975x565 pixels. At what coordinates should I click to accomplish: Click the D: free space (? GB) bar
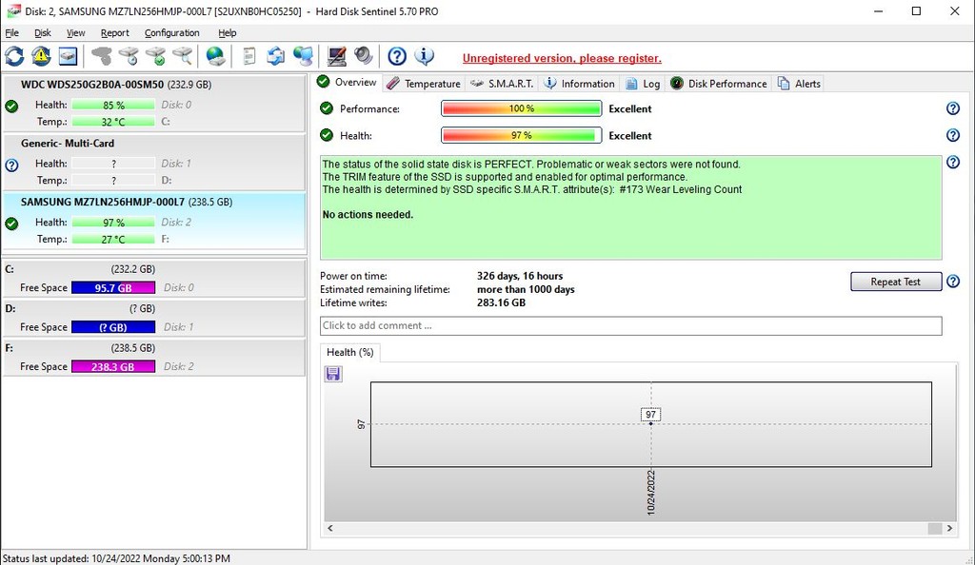(113, 327)
